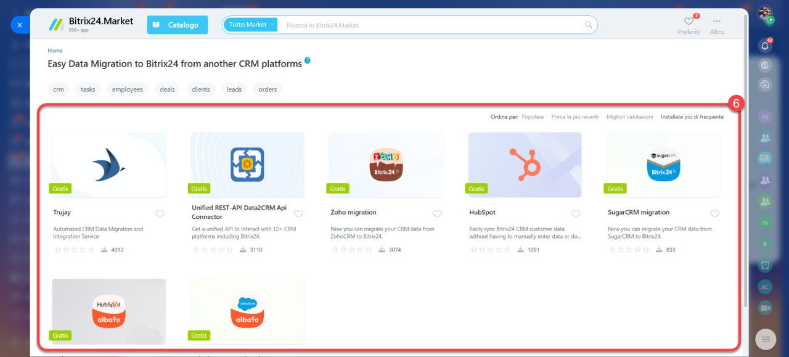Open the round menu button in sidebar
This screenshot has width=789, height=357.
pos(765,339)
